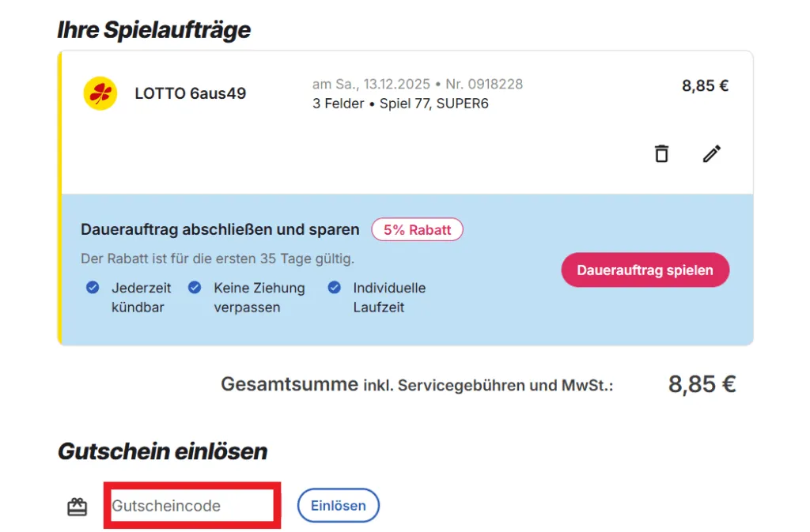810x532 pixels.
Task: Click the checkmark beside Keine Ziehung verpassen
Action: click(195, 288)
